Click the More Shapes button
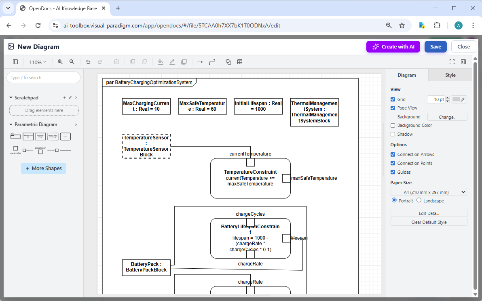Viewport: 482px width, 301px height. [43, 168]
